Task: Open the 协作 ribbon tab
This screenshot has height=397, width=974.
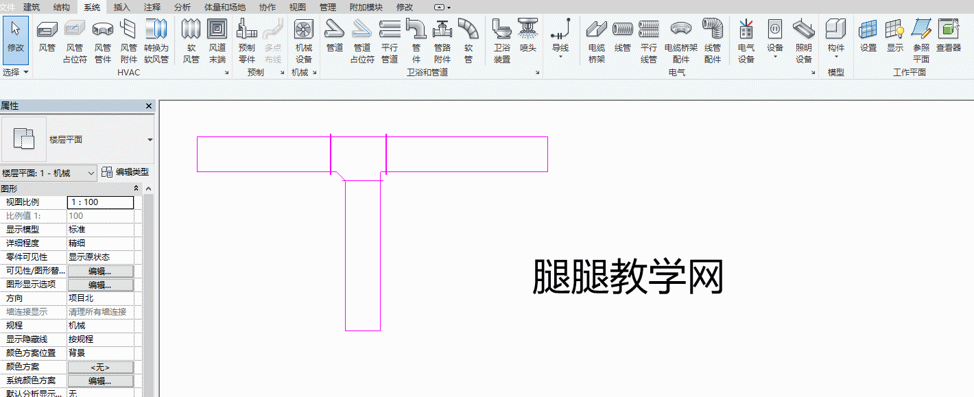Action: click(268, 7)
